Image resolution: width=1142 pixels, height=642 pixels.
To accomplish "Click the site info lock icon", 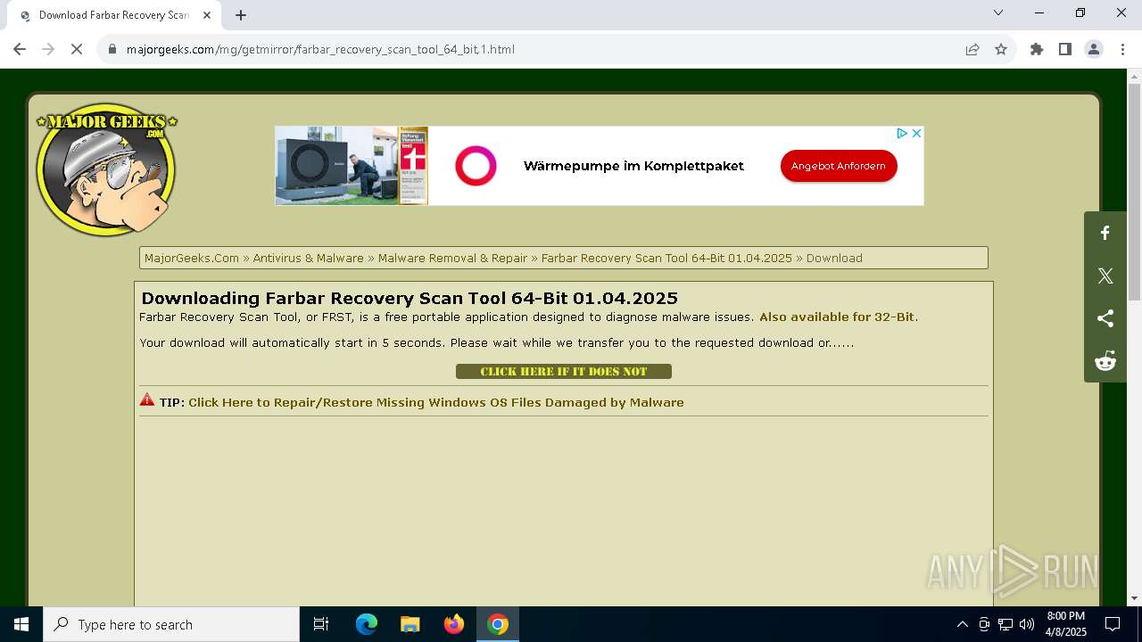I will (x=112, y=49).
